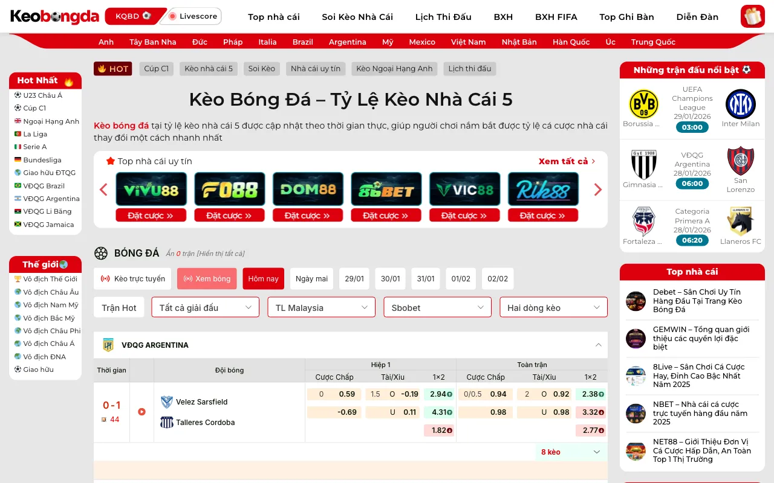Viewport: 774px width, 483px height.
Task: Open the Tất cả giải đấu dropdown
Action: 206,307
